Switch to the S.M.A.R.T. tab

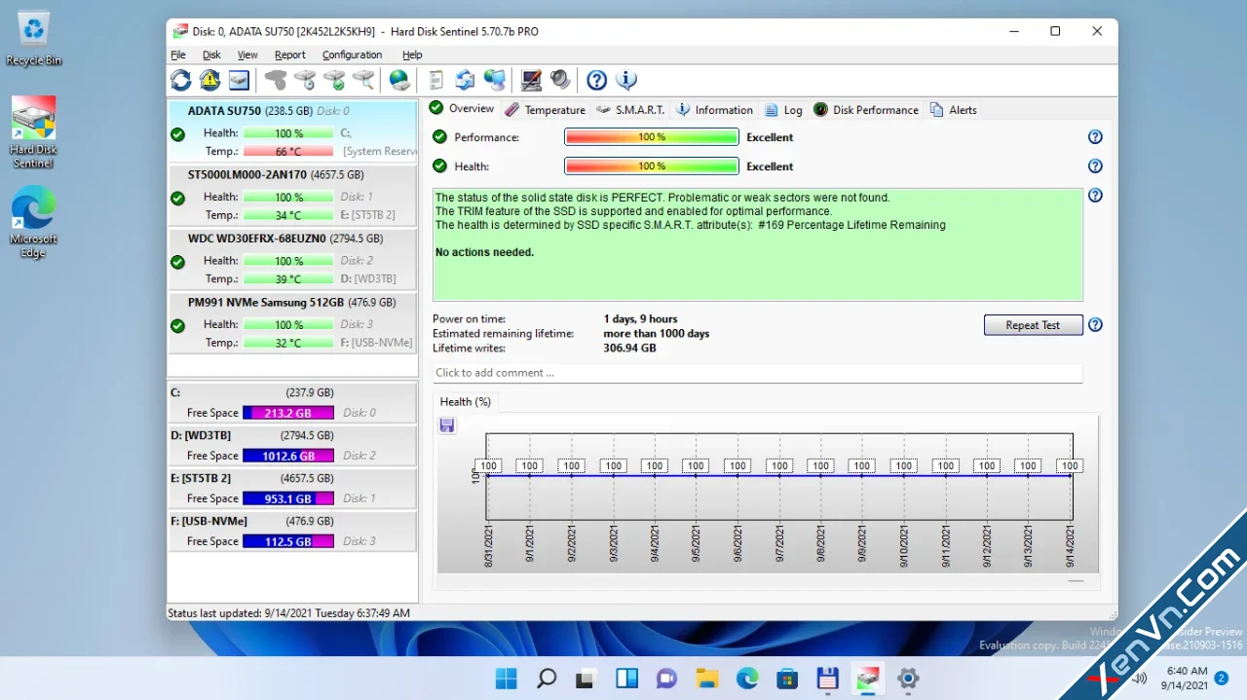[630, 110]
